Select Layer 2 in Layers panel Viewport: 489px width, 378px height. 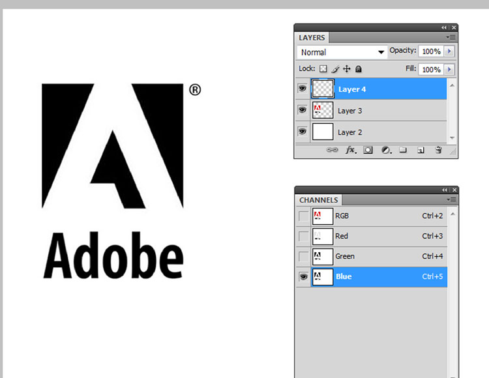371,132
